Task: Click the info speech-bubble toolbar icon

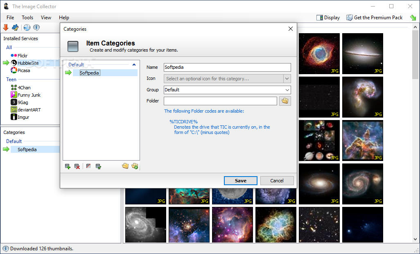Action: click(x=36, y=27)
